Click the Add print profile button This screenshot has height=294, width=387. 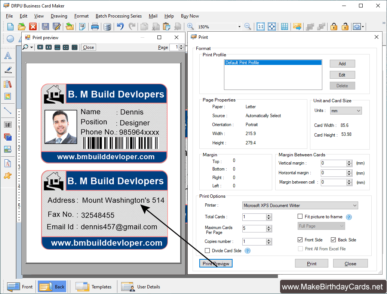[x=343, y=63]
